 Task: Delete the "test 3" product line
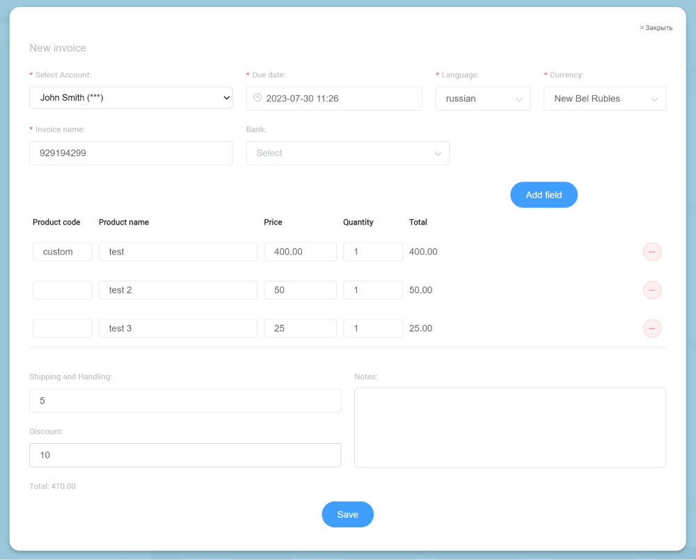coord(652,328)
